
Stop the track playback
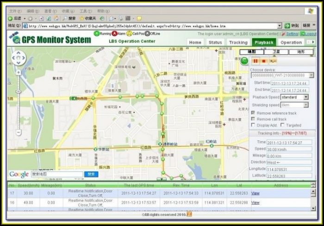click(264, 61)
